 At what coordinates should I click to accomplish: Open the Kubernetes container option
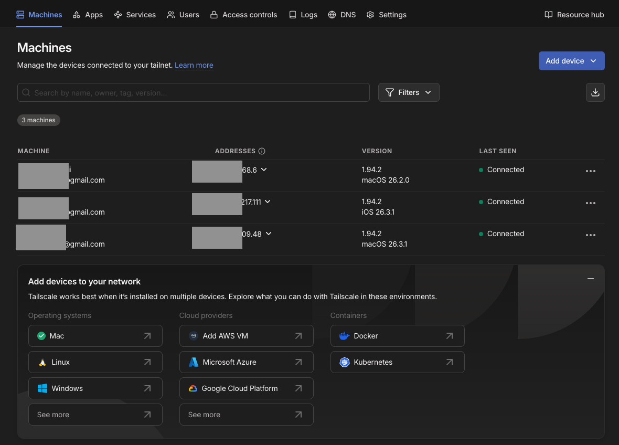pyautogui.click(x=398, y=362)
